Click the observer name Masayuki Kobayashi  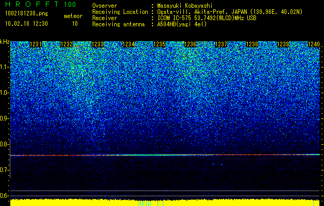185,6
